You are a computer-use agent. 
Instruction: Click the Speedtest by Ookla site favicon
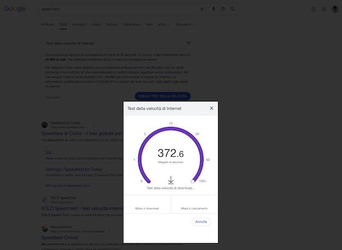click(44, 125)
